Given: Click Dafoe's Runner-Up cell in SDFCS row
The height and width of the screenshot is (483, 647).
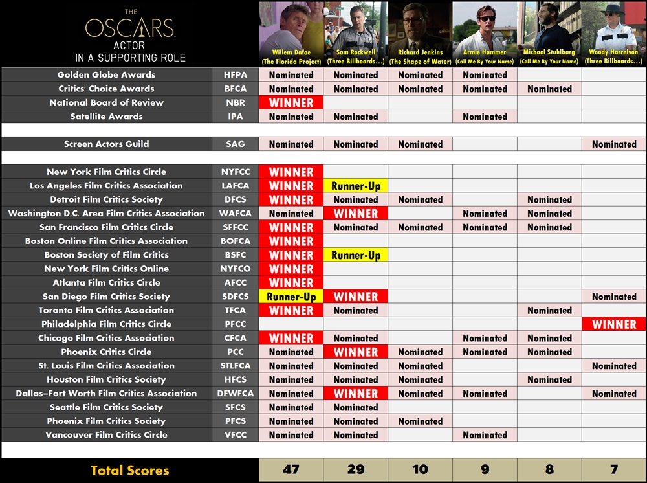Looking at the screenshot, I should [x=291, y=297].
